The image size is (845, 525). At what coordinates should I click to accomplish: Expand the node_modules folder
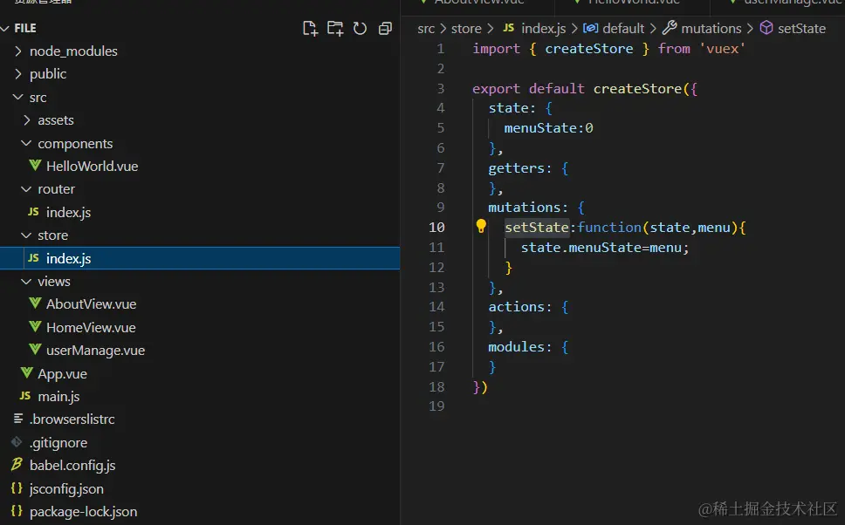(x=18, y=51)
